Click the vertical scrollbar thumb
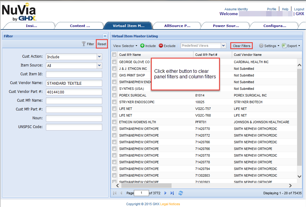 click(299, 117)
